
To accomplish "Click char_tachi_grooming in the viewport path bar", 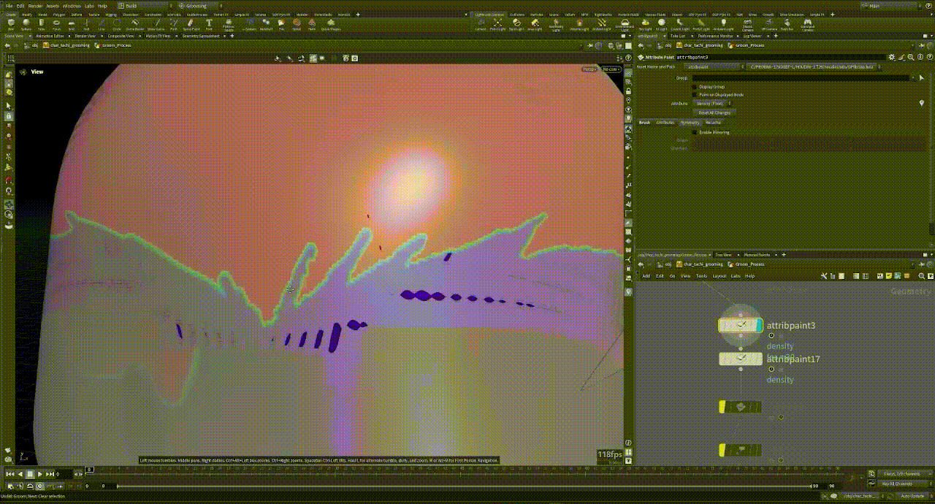I will point(69,45).
